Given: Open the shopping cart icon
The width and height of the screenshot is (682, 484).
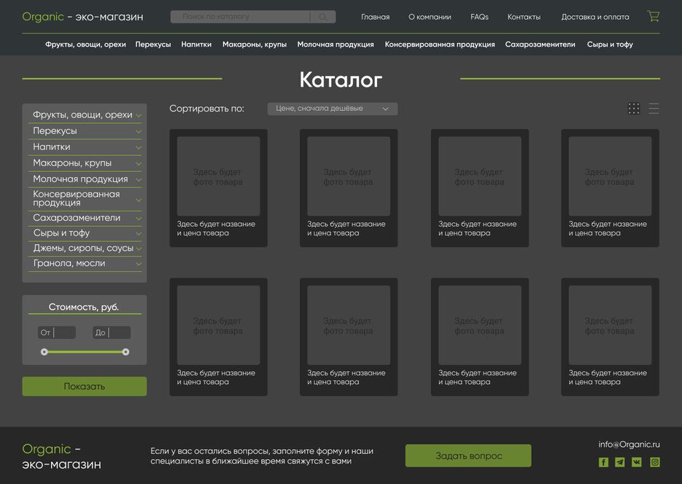Looking at the screenshot, I should (654, 17).
